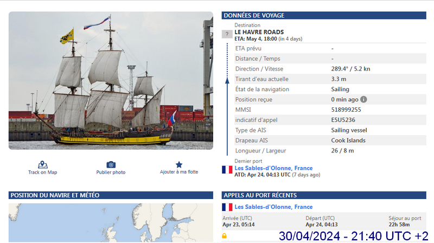Viewport: 434px width, 243px height.
Task: Select the LE HAVRE ROADS destination text
Action: click(x=259, y=32)
